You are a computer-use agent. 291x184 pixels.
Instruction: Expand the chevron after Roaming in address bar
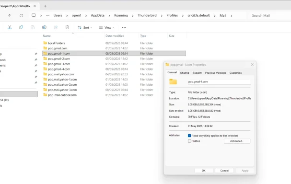point(133,16)
